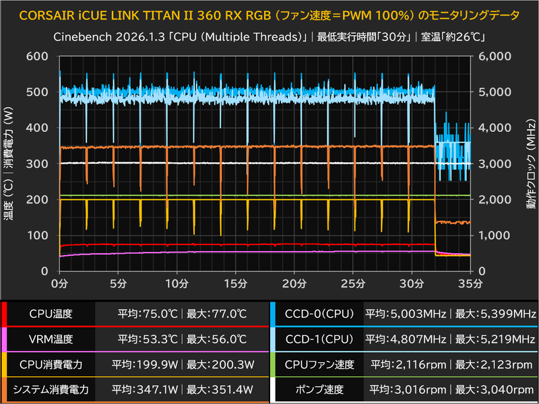
Task: Select the VRM温度 legend label
Action: [x=51, y=339]
